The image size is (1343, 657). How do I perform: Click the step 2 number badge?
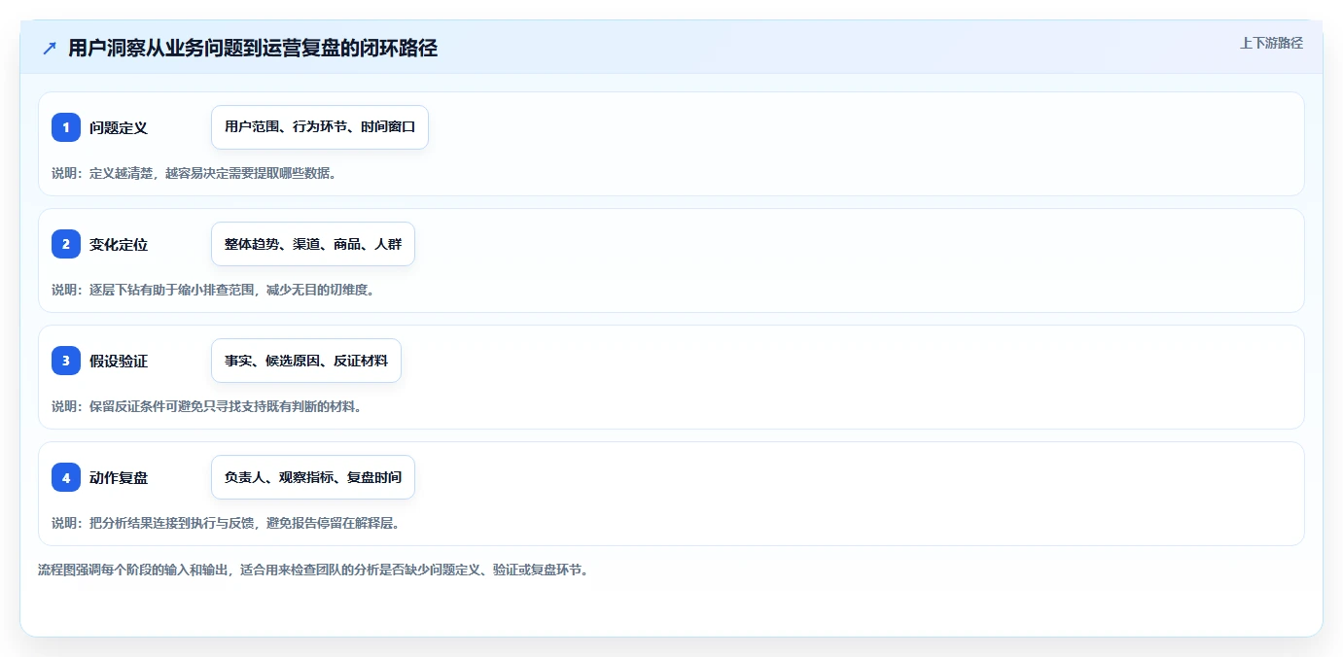[x=66, y=244]
